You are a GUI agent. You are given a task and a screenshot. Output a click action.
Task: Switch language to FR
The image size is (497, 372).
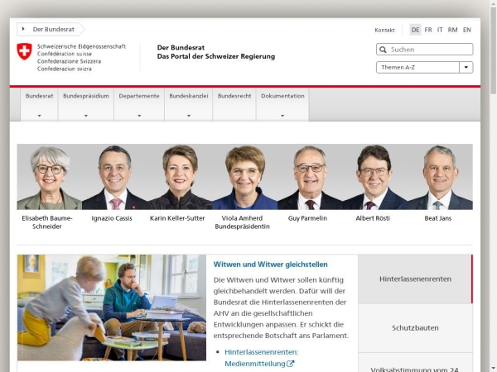pos(428,30)
